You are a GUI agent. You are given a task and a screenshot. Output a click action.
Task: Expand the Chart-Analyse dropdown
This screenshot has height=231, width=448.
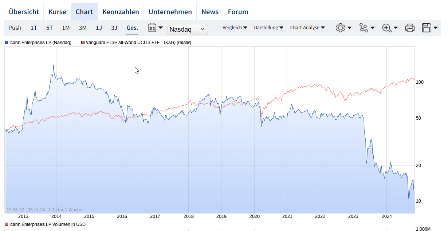(x=307, y=28)
